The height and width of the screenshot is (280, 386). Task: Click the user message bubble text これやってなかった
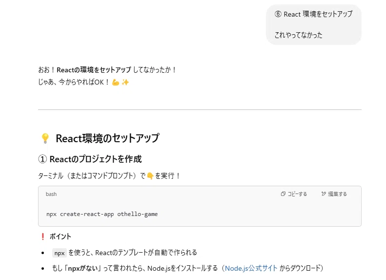pos(298,35)
